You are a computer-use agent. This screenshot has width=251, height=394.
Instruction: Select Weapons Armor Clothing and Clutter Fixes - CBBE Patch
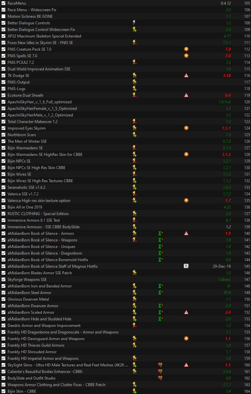point(57,384)
